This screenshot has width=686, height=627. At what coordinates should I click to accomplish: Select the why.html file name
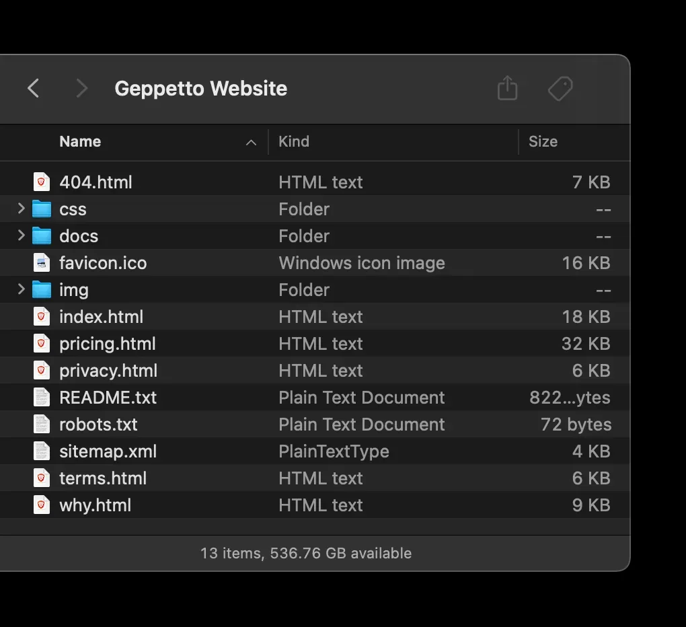95,505
